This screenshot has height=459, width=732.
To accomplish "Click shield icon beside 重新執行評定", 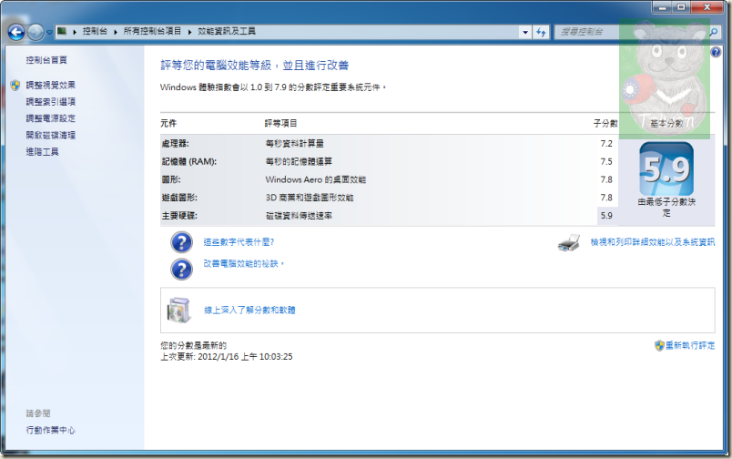I will (x=659, y=345).
